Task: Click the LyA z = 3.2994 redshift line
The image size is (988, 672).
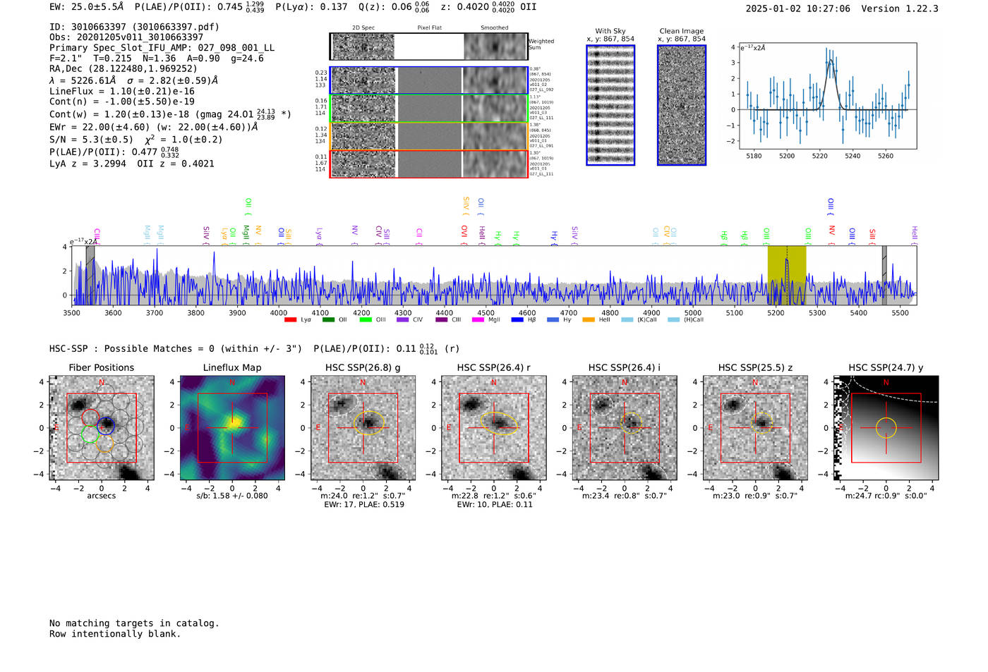Action: click(132, 164)
